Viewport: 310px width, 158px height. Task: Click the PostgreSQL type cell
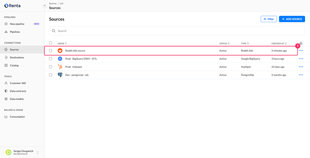click(x=247, y=75)
